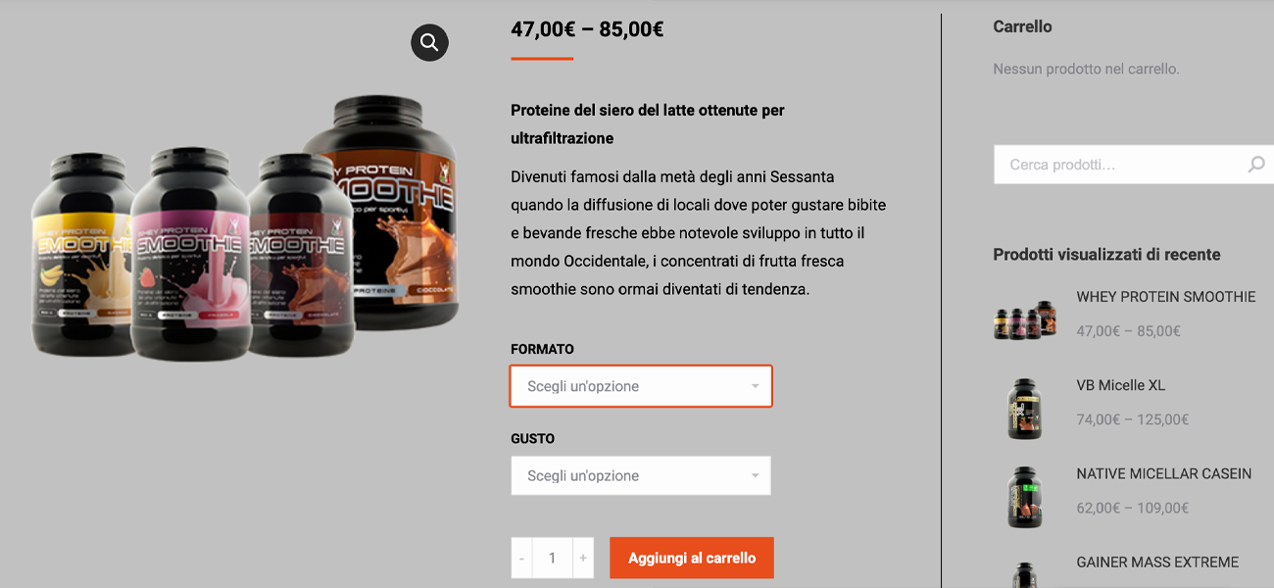Screen dimensions: 1274x588
Task: Click the GUSTO dropdown arrow
Action: click(755, 476)
